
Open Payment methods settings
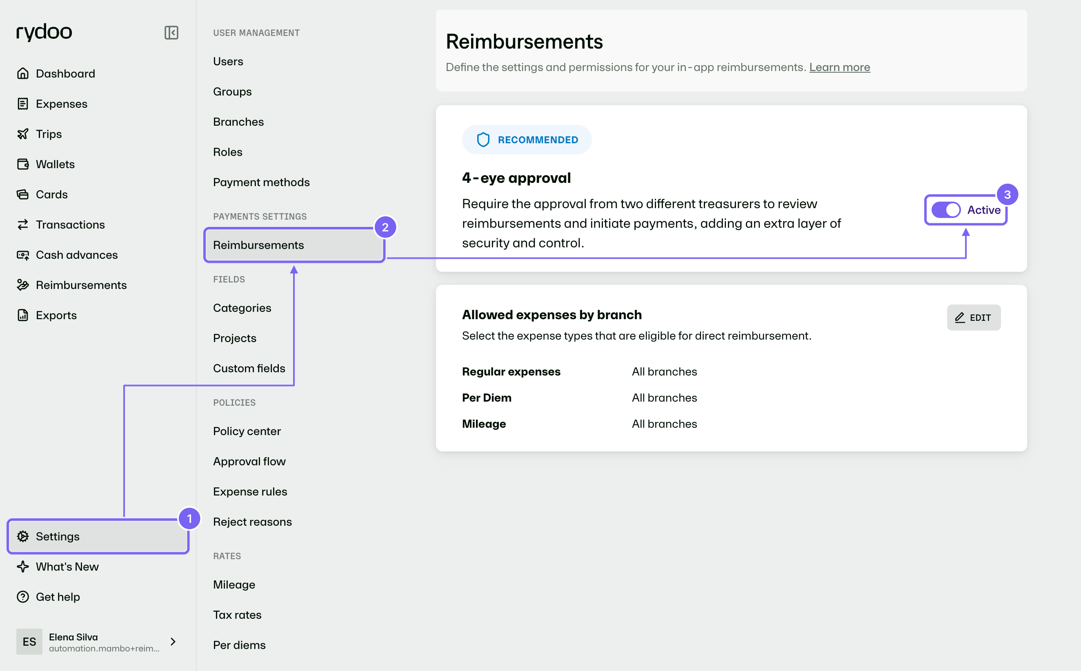pos(261,182)
